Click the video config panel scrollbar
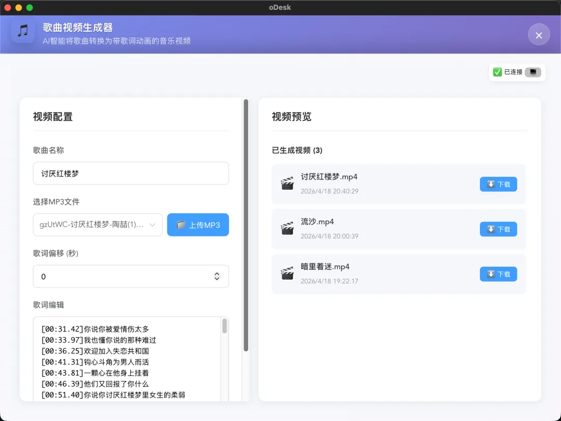The width and height of the screenshot is (561, 421). (x=246, y=226)
